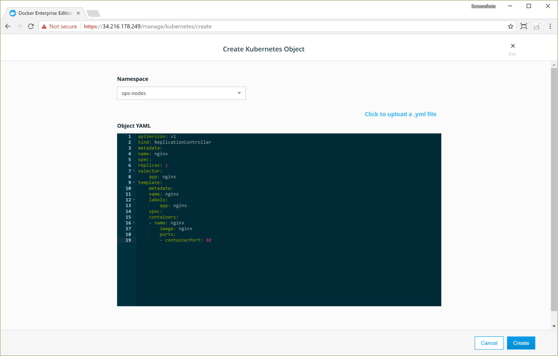Open the ops-nodes Namespace dropdown
This screenshot has height=356, width=558.
click(181, 93)
